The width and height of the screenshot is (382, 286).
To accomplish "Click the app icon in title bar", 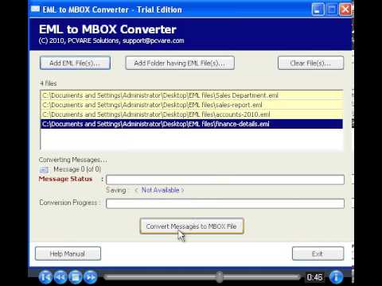I will [x=35, y=10].
